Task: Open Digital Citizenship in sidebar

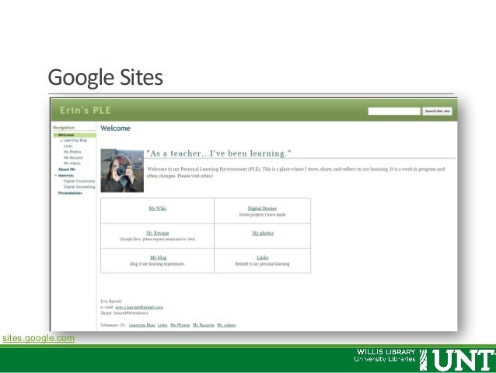Action: tap(79, 181)
